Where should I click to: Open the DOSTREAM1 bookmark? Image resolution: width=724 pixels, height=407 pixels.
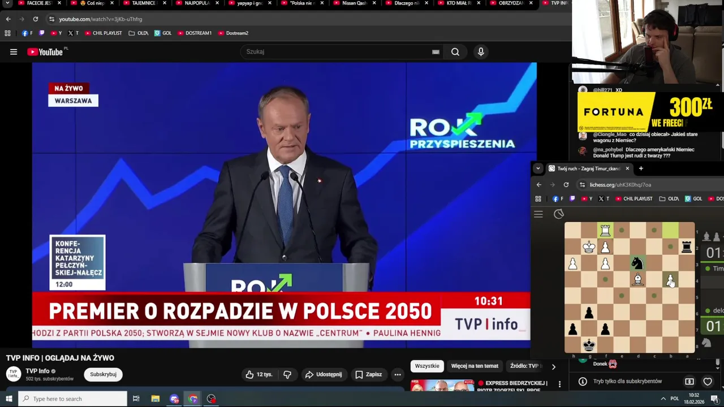[195, 33]
